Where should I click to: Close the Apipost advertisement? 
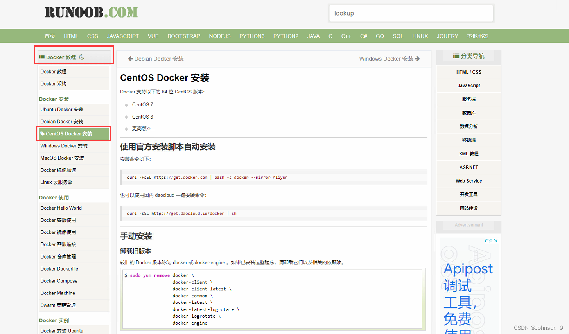click(x=496, y=241)
